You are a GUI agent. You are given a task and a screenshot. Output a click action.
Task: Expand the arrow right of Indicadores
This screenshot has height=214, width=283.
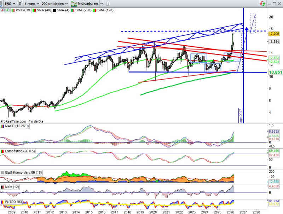tap(102, 3)
